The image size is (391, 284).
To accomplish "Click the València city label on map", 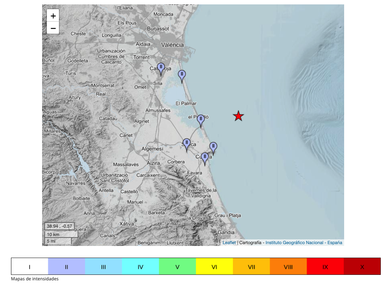I will [172, 45].
